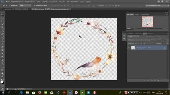The height and width of the screenshot is (95, 170).
Task: Select the Gradient tool
Action: click(2, 50)
